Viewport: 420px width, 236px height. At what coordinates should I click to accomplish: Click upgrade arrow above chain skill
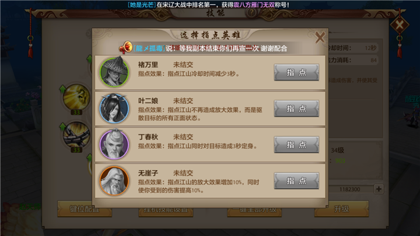[62, 126]
